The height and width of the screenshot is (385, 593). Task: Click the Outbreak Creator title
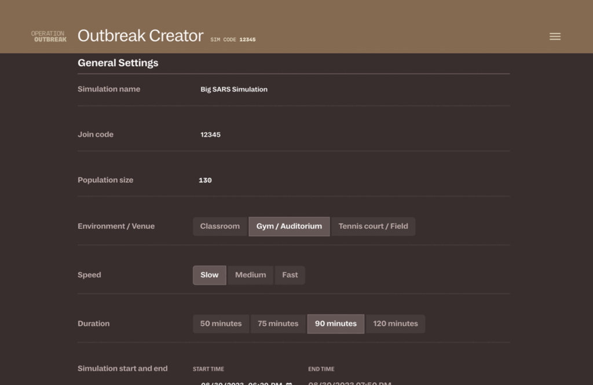(x=140, y=36)
